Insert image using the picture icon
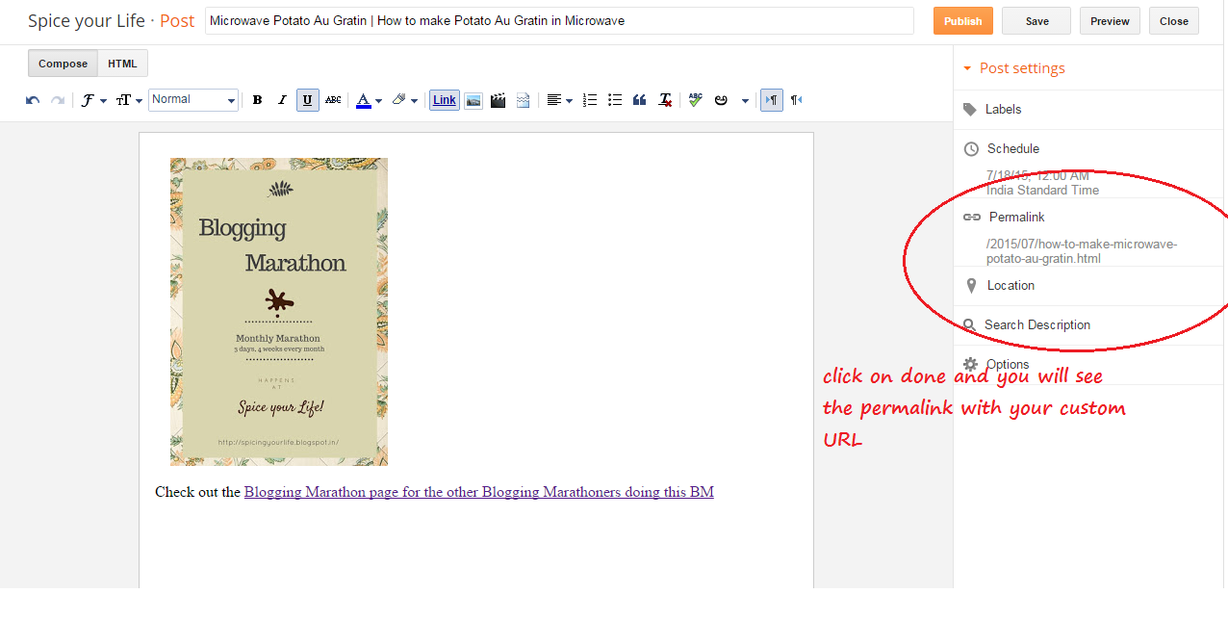 point(473,100)
